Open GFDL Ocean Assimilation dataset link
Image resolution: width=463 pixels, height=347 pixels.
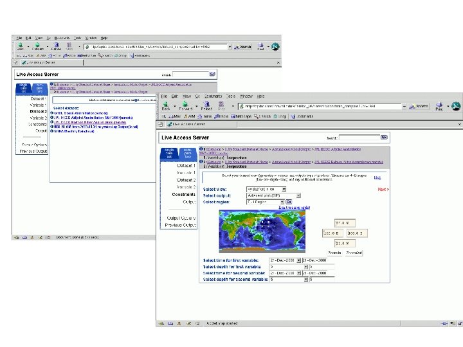click(x=80, y=113)
